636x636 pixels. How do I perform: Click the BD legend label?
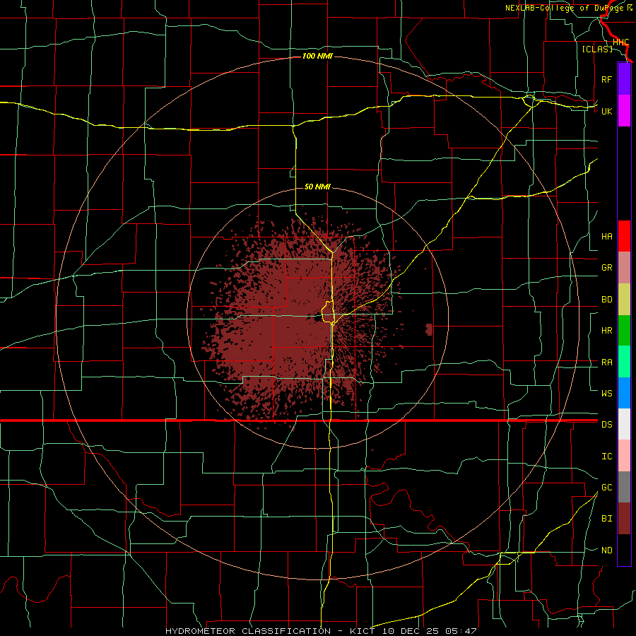(606, 300)
